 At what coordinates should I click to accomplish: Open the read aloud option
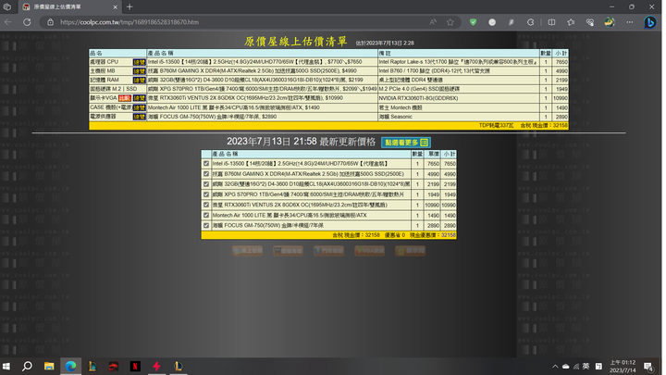(x=433, y=22)
